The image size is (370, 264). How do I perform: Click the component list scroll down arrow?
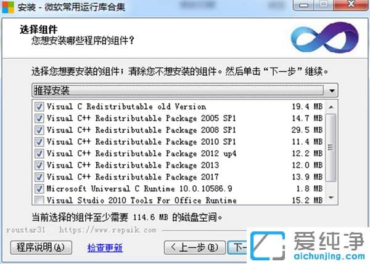click(x=332, y=198)
